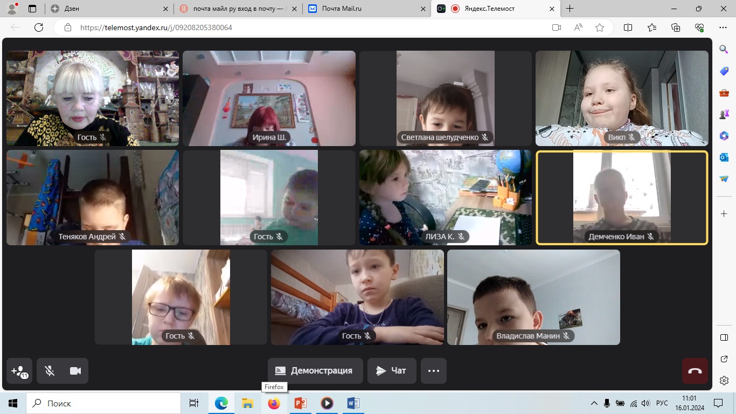736x414 pixels.
Task: Expand the three-dots more options menu
Action: 434,371
